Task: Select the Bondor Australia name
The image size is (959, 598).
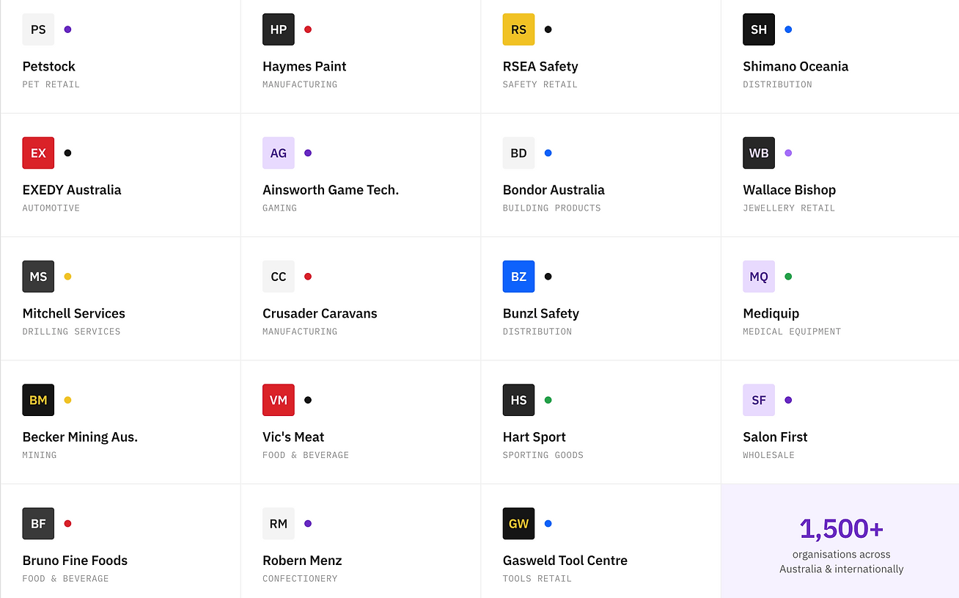Action: pos(554,189)
